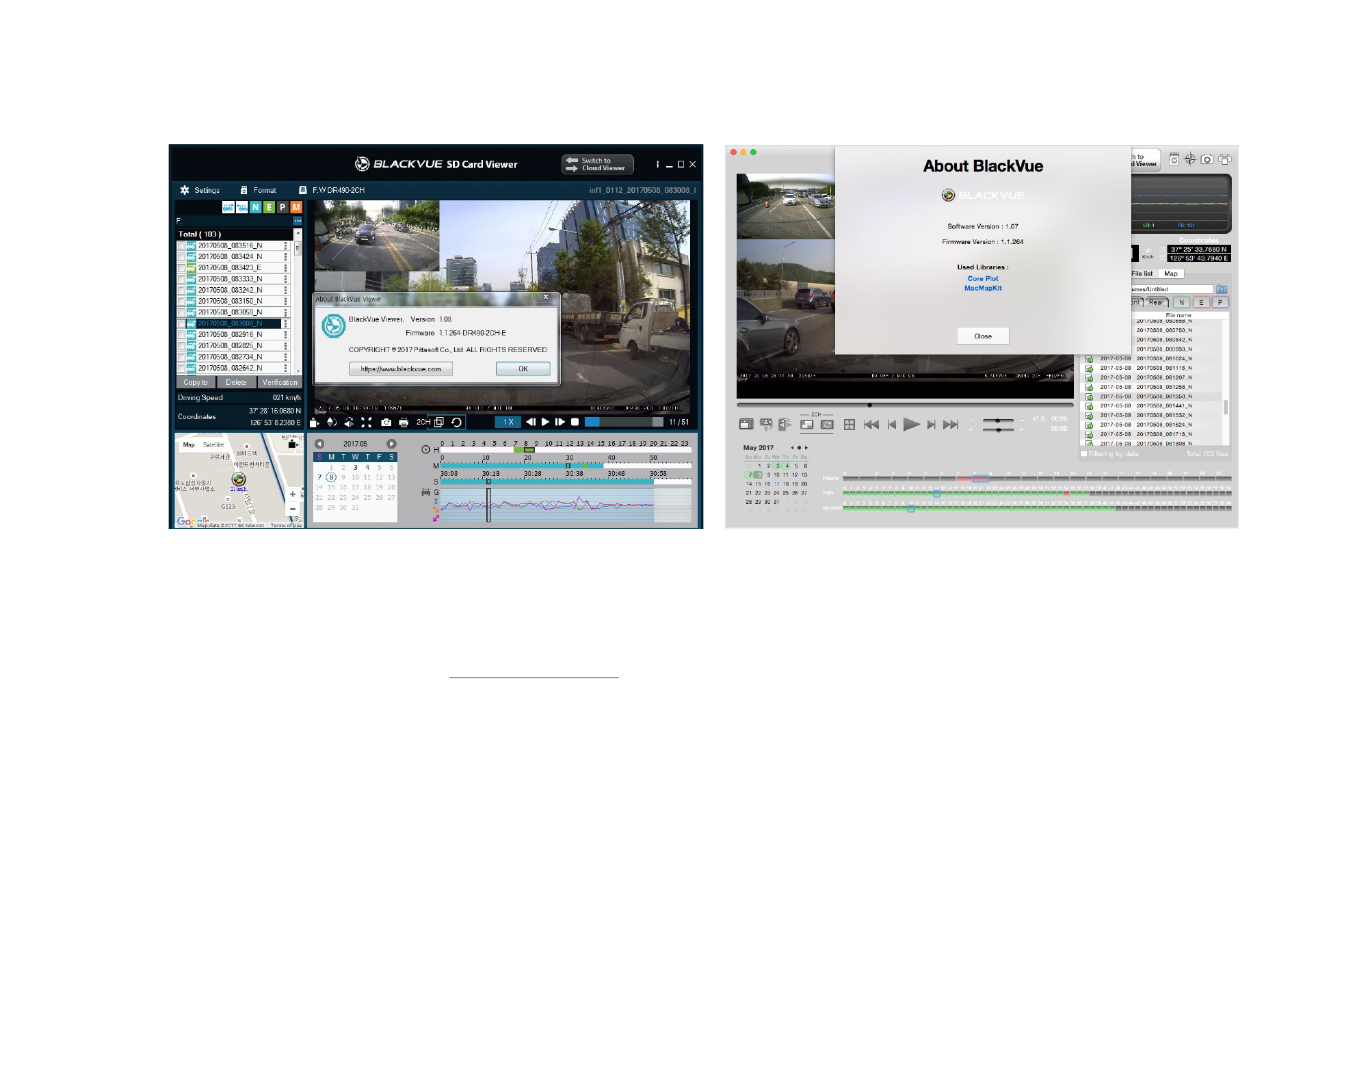
Task: Click the Format SD card button
Action: [x=258, y=190]
